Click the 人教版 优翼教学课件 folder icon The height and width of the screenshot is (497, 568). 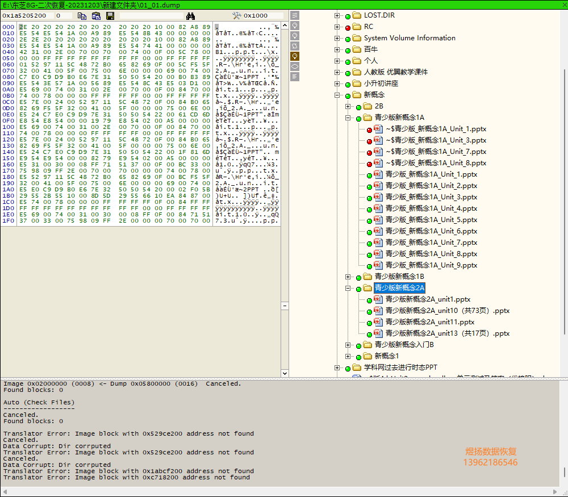pos(357,72)
